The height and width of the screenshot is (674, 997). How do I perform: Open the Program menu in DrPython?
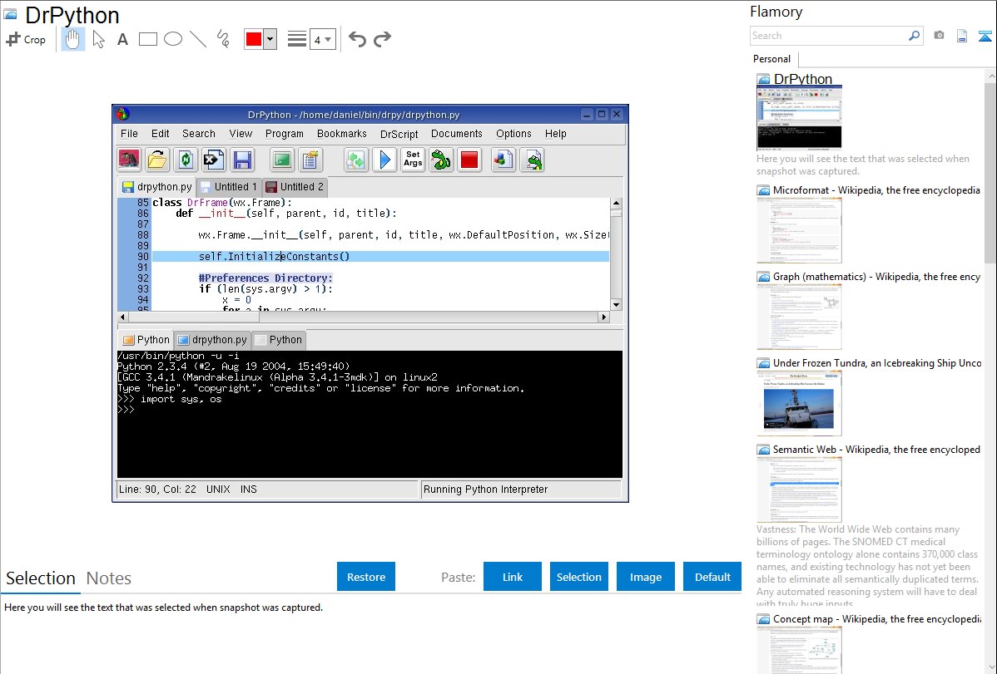coord(285,134)
